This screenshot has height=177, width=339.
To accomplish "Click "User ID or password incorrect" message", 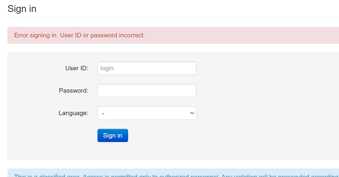I will (x=103, y=35).
